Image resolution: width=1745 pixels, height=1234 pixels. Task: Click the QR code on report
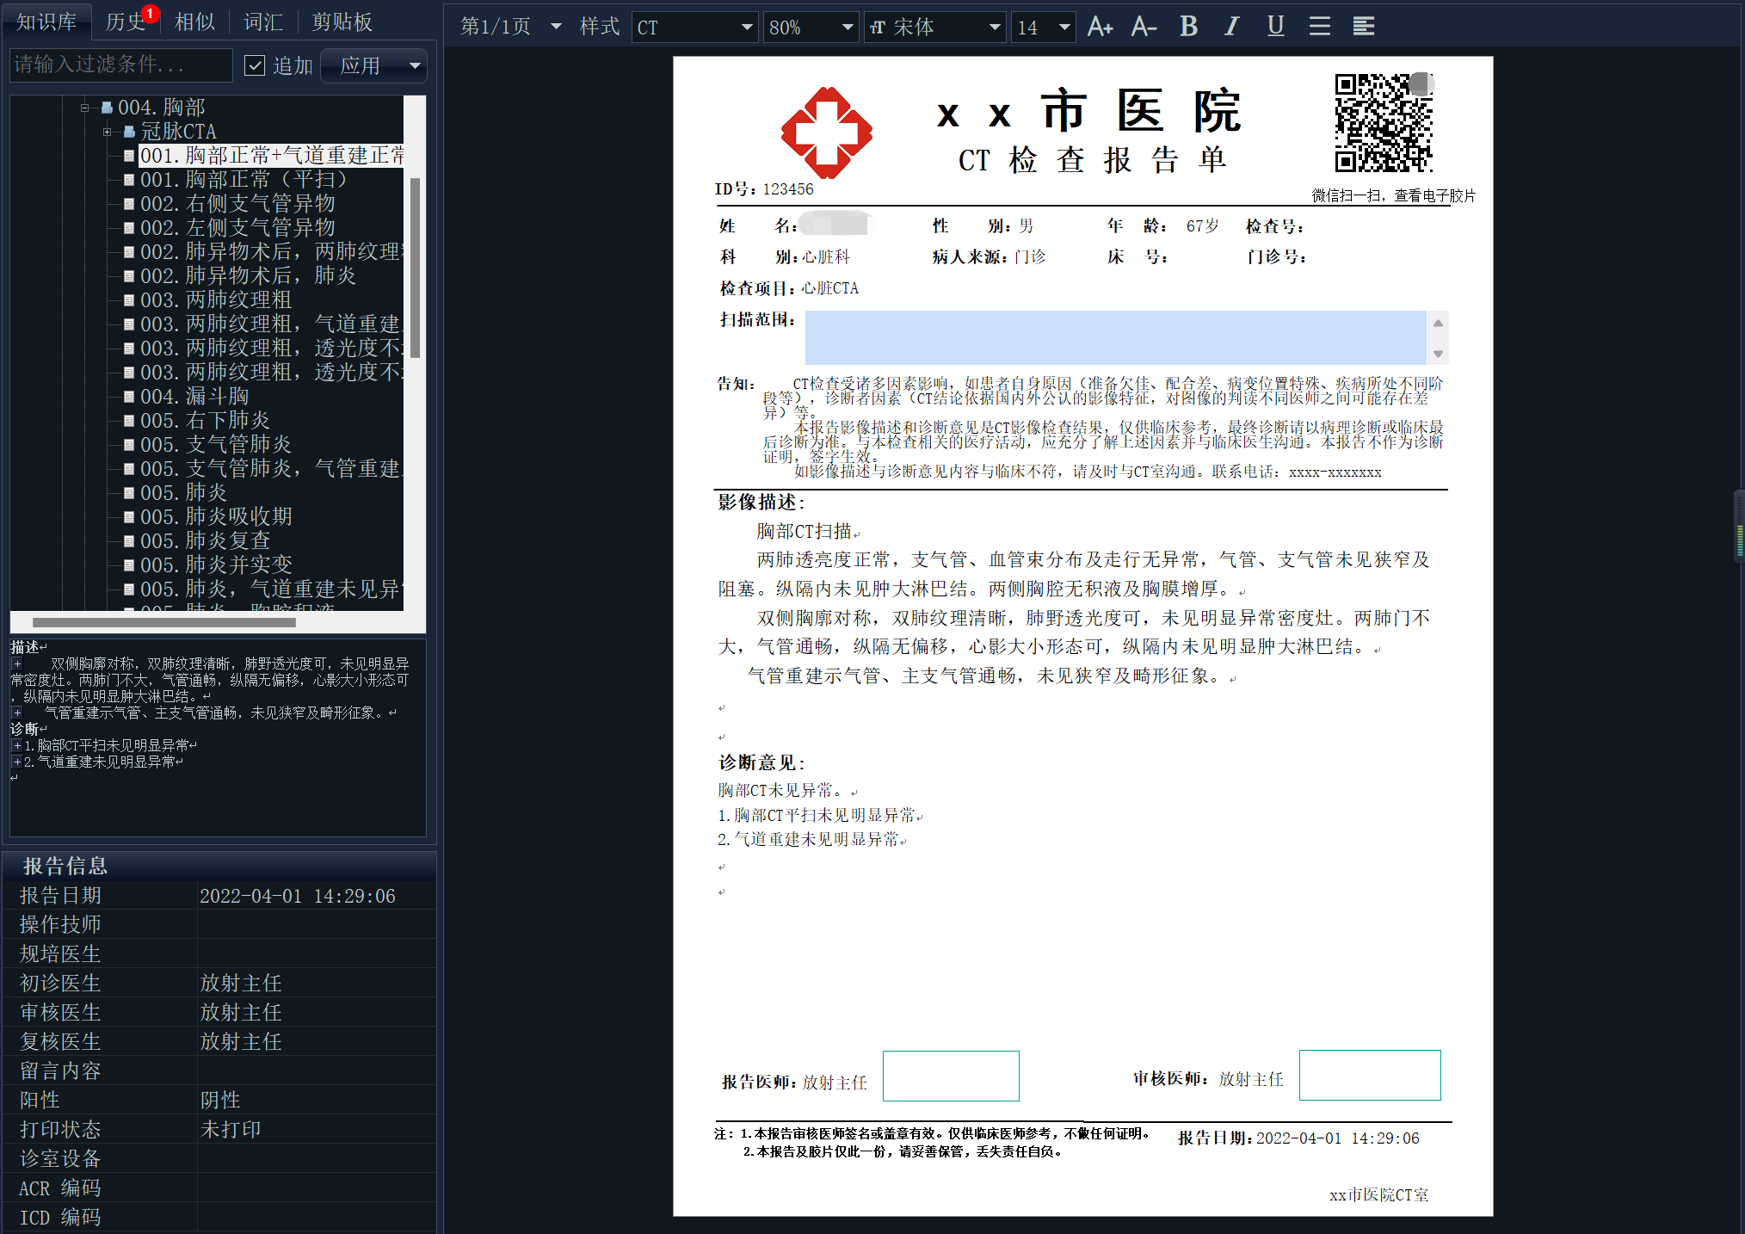click(x=1384, y=122)
